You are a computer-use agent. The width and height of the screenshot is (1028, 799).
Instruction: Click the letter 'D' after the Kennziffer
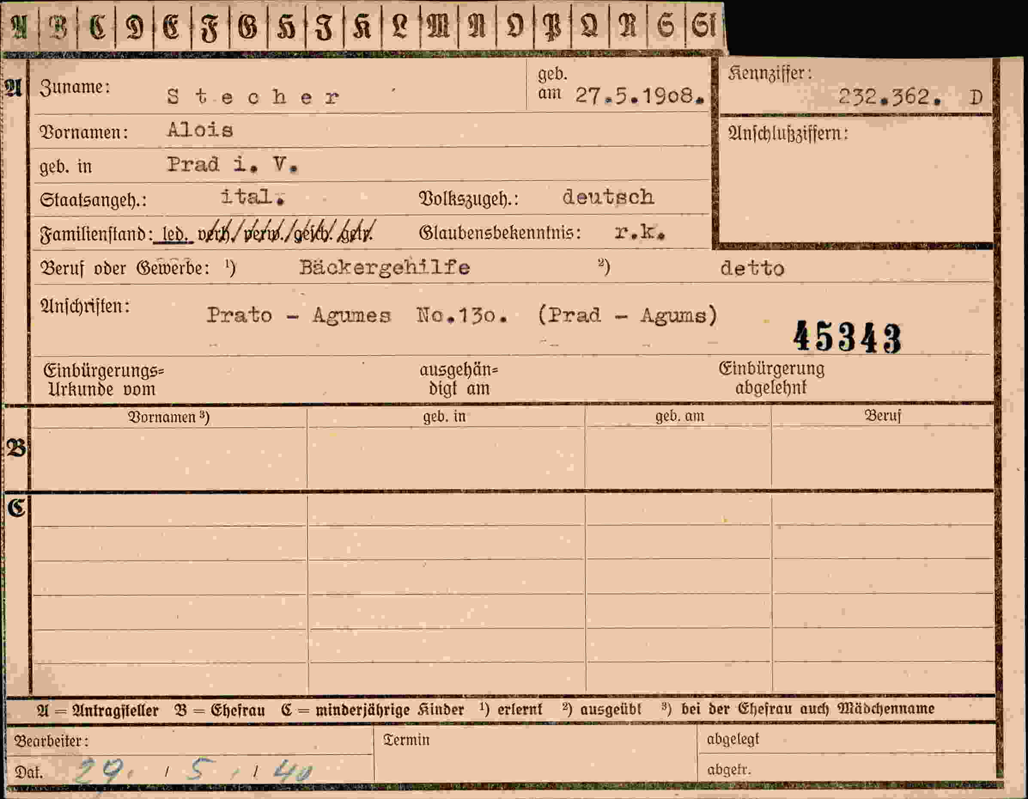click(x=976, y=98)
